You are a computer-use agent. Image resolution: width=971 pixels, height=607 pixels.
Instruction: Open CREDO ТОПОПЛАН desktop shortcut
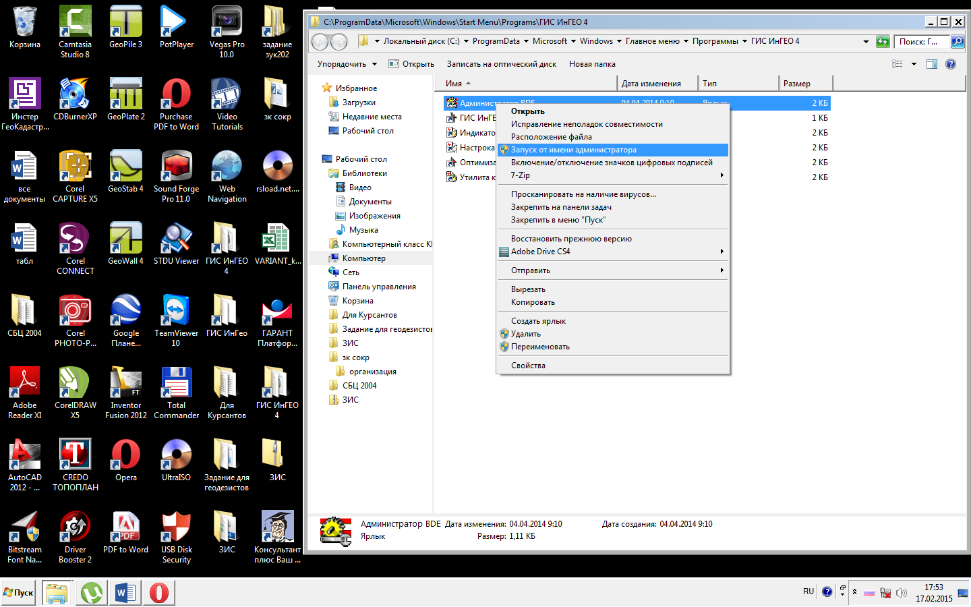[x=75, y=465]
